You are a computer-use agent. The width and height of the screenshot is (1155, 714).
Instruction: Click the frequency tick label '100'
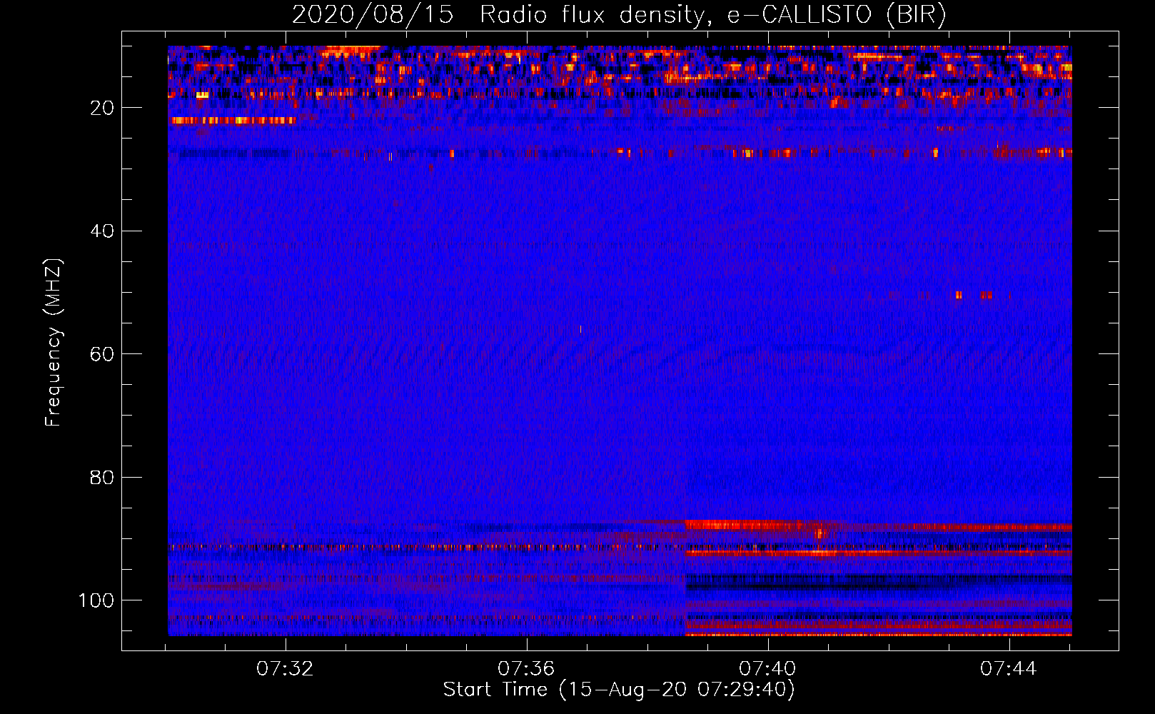[x=96, y=600]
